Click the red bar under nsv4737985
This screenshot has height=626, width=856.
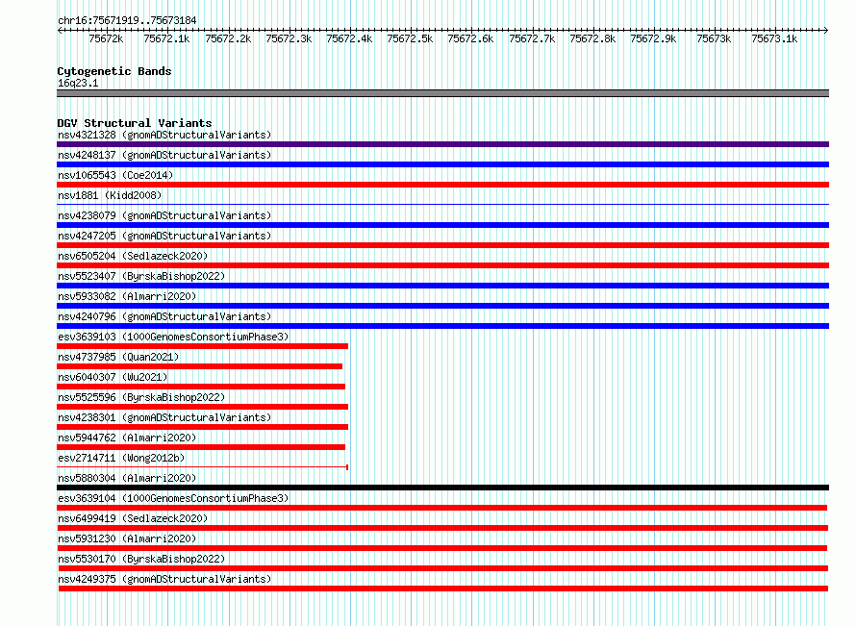tap(200, 366)
